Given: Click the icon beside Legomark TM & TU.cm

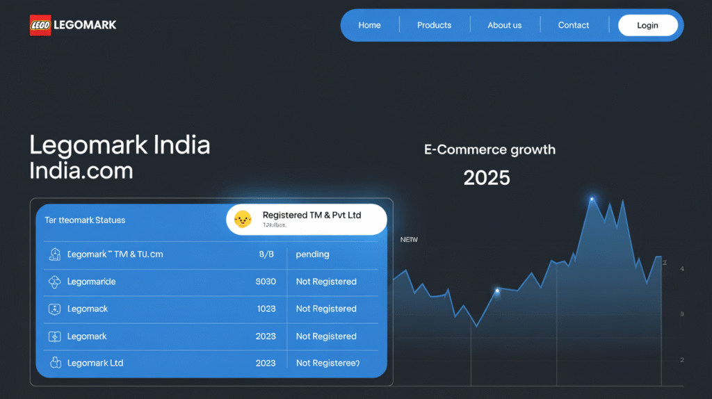Looking at the screenshot, I should [x=54, y=254].
